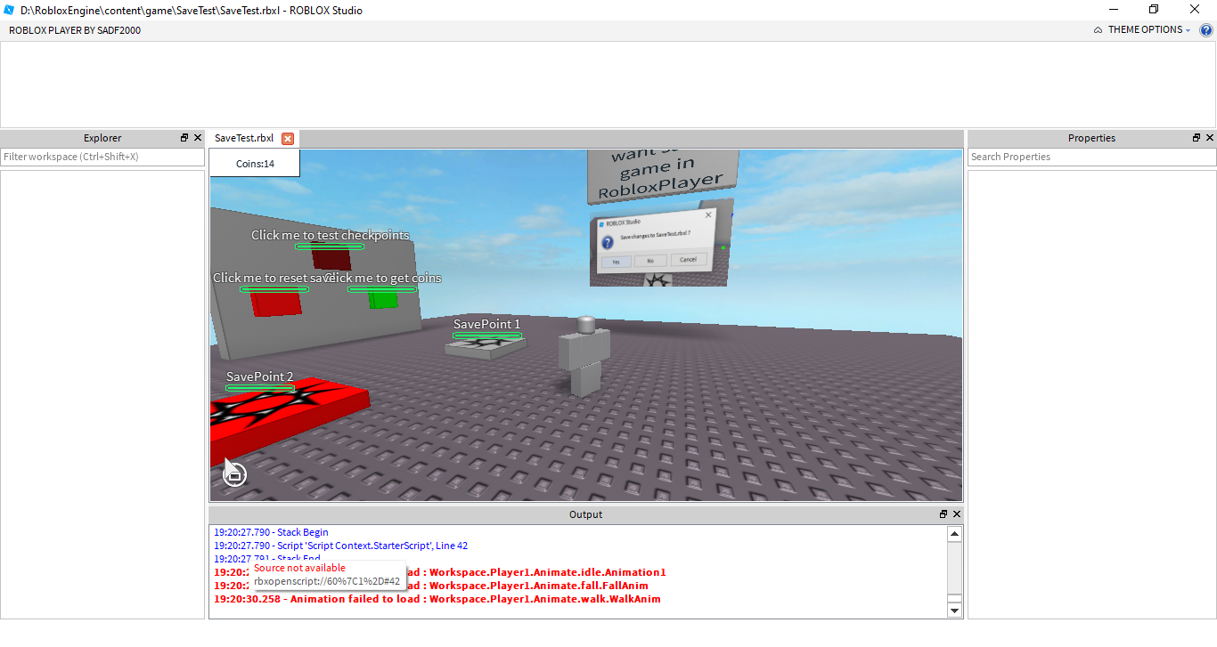The width and height of the screenshot is (1217, 647).
Task: Open the THEME OPTIONS dropdown
Action: pos(1149,30)
